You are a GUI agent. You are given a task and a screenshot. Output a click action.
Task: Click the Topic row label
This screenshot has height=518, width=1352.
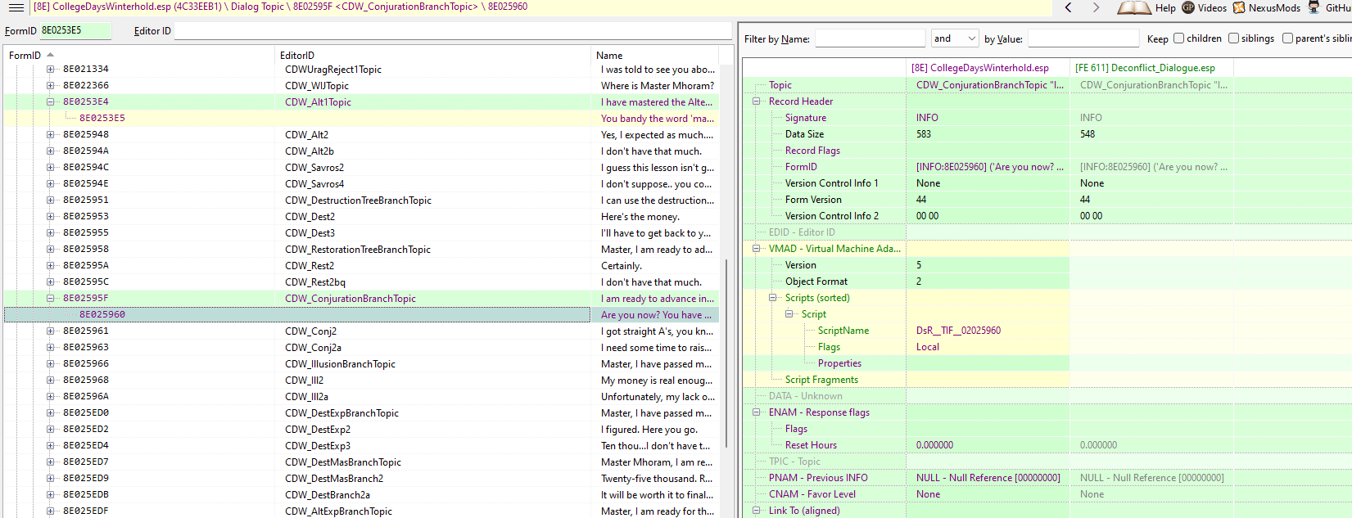[780, 85]
